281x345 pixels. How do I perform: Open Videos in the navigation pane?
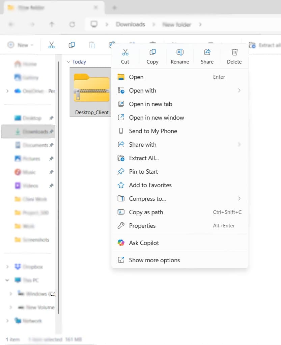tap(26, 186)
